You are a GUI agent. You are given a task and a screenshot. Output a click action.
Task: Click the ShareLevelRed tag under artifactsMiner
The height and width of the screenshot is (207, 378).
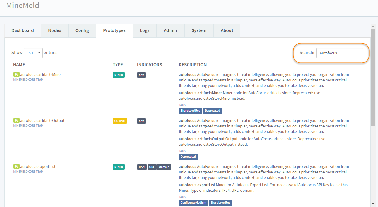190,111
